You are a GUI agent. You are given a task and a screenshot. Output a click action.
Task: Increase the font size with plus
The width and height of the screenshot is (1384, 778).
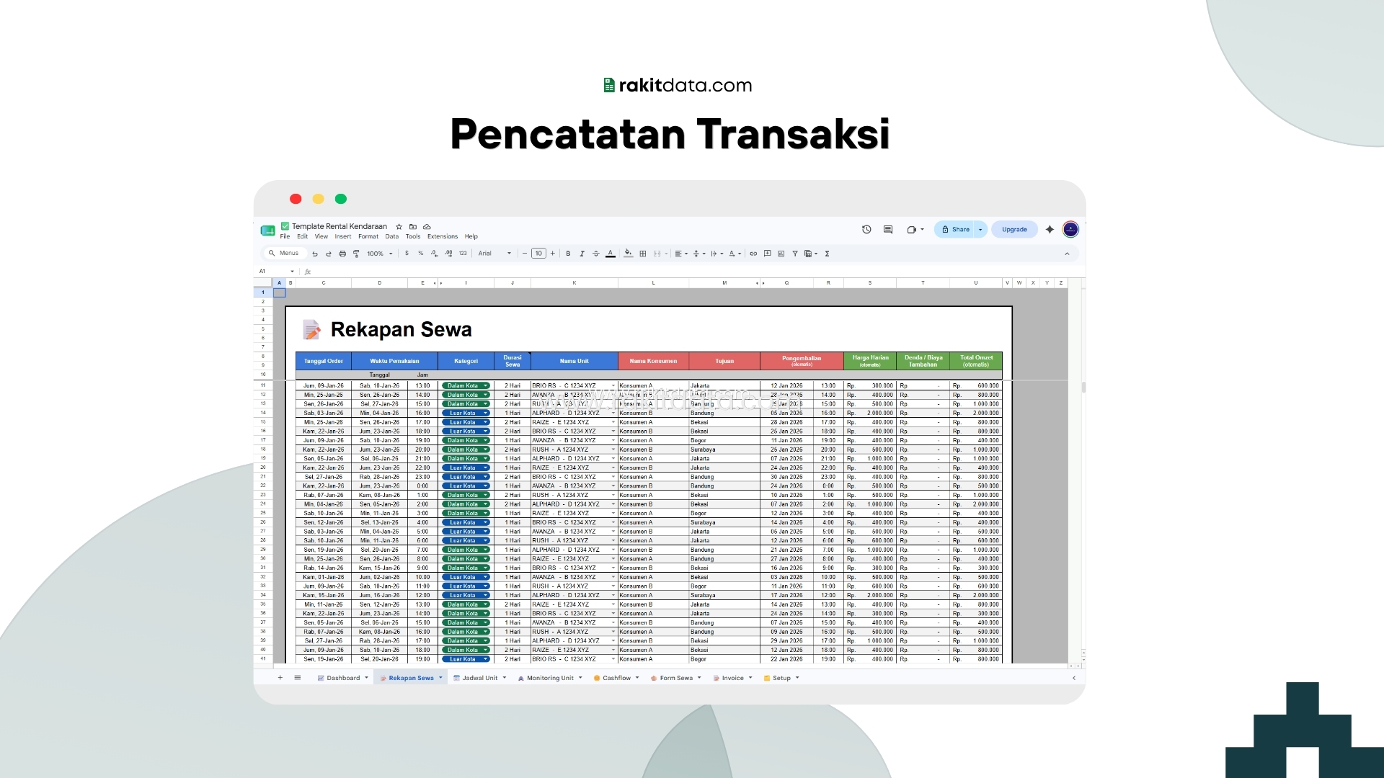tap(553, 254)
